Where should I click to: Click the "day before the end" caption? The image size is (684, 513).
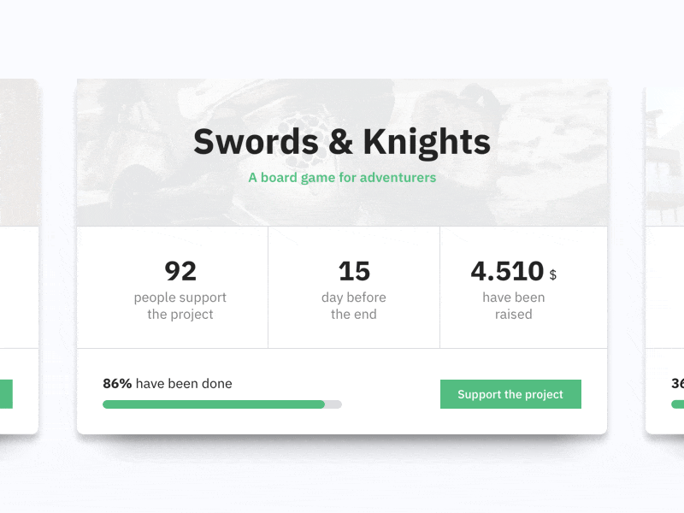(354, 306)
